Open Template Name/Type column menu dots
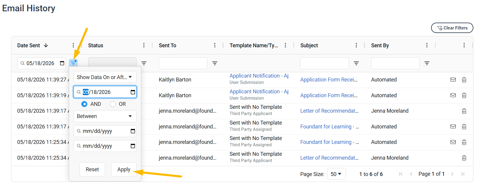 pos(285,45)
